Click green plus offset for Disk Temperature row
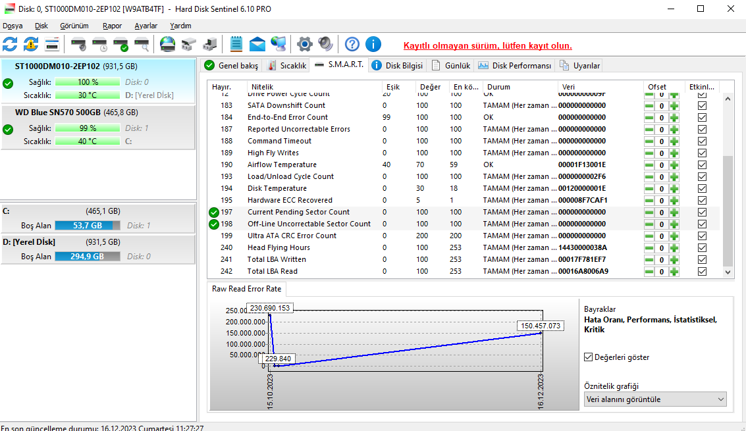746x431 pixels. point(674,188)
